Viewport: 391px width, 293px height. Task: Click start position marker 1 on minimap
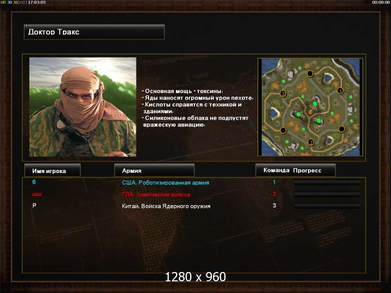340,91
